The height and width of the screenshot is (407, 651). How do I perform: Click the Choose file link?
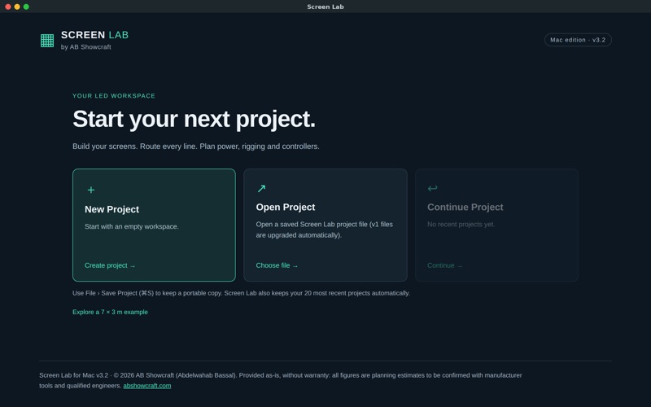[x=277, y=265]
